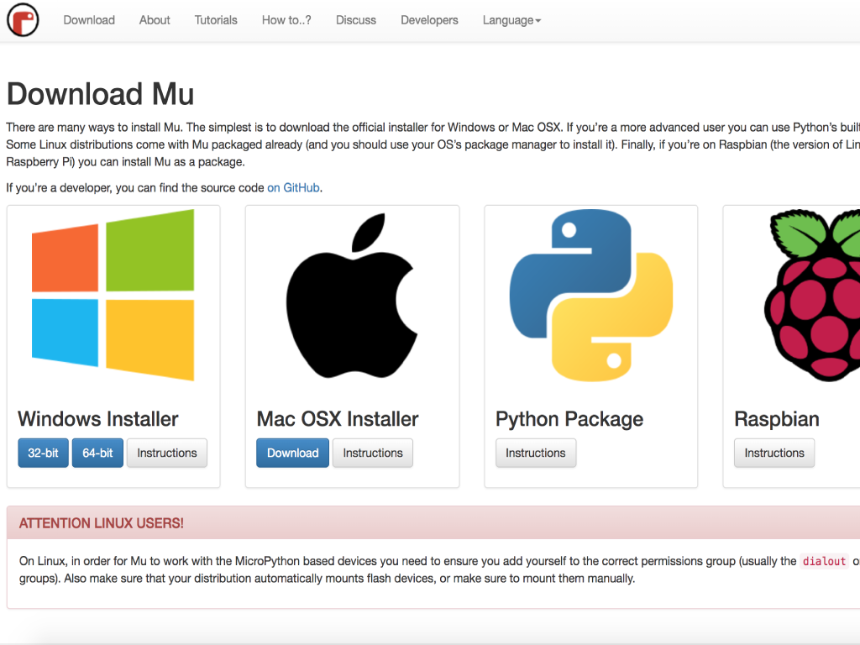Expand the Language dropdown menu
860x645 pixels.
(511, 20)
